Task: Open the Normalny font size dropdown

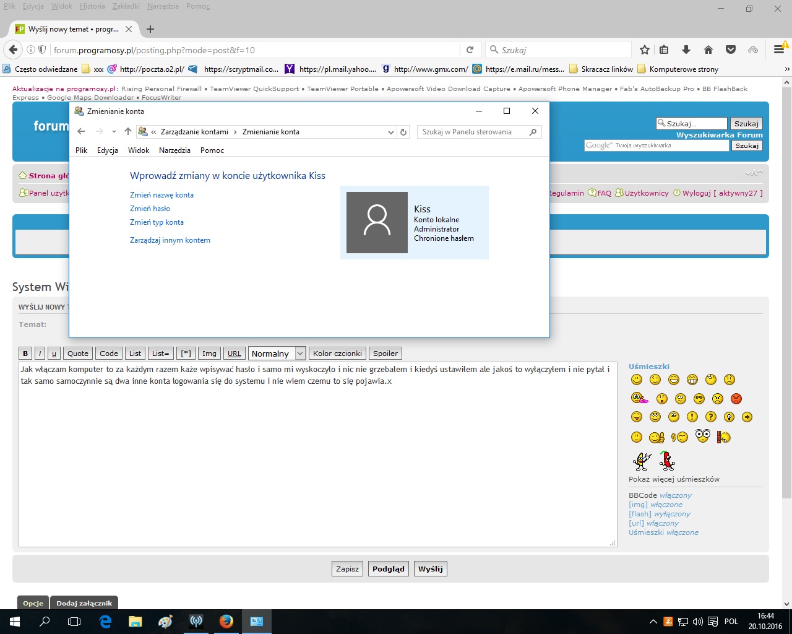Action: tap(300, 354)
